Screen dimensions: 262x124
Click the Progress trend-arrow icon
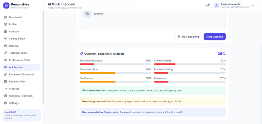[x=6, y=89]
